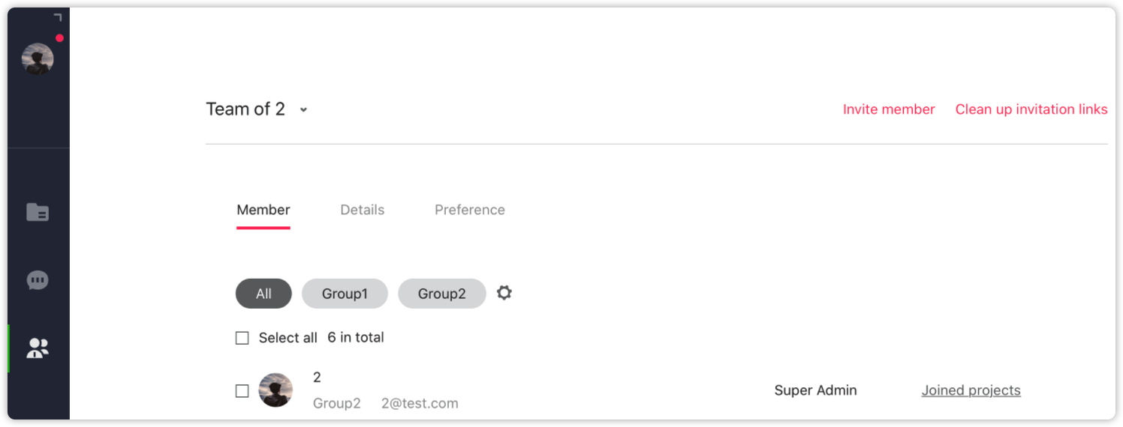The image size is (1123, 427).
Task: Switch to the Details tab
Action: [363, 210]
